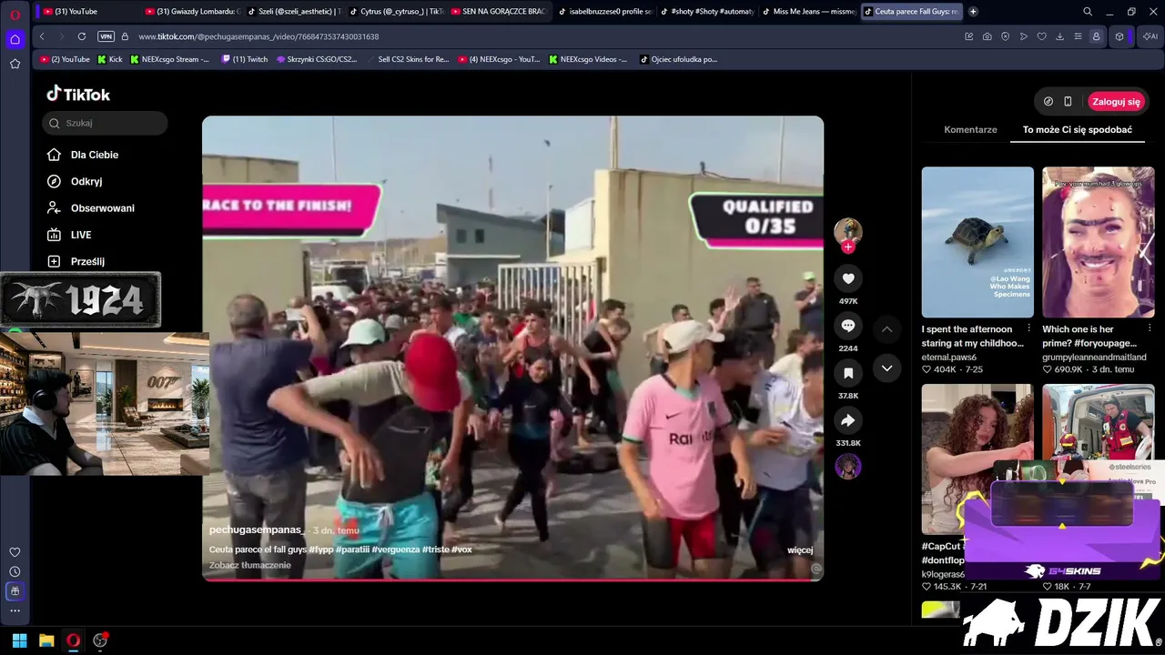The image size is (1165, 655).
Task: Click Opera icon in the taskbar
Action: pos(74,640)
